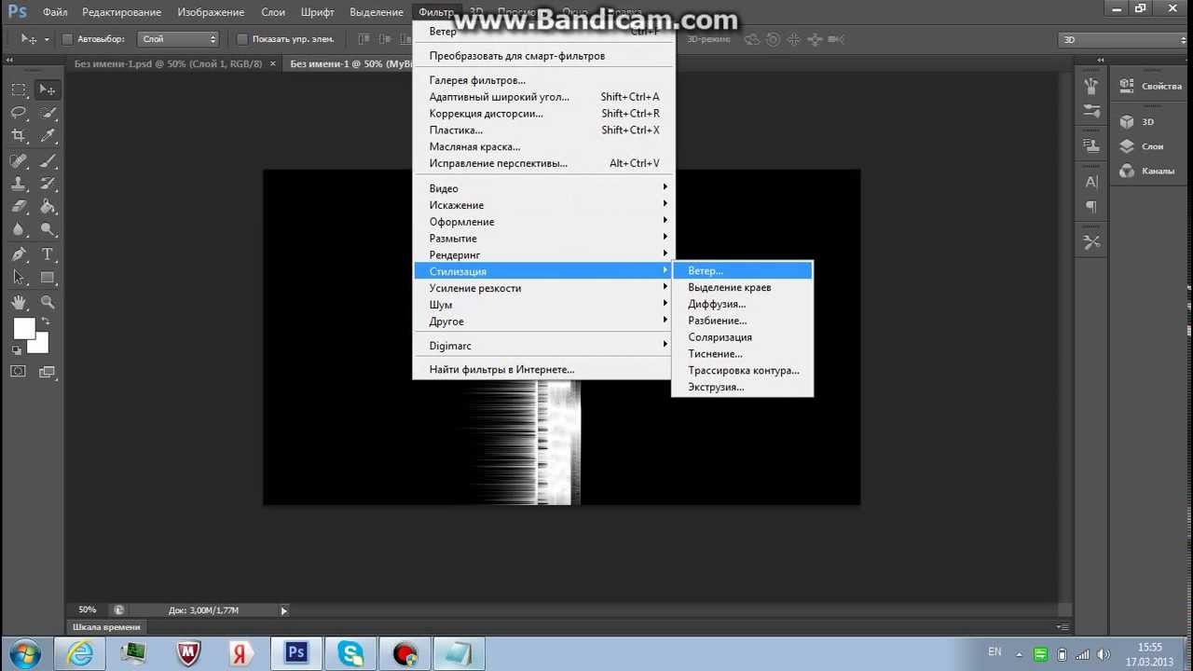
Task: Switch to Без имени-1.psd document tab
Action: [168, 63]
